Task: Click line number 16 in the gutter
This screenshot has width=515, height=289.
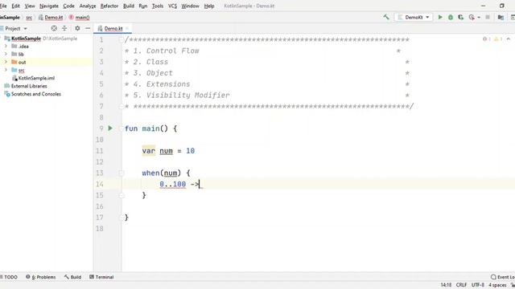Action: click(x=100, y=206)
